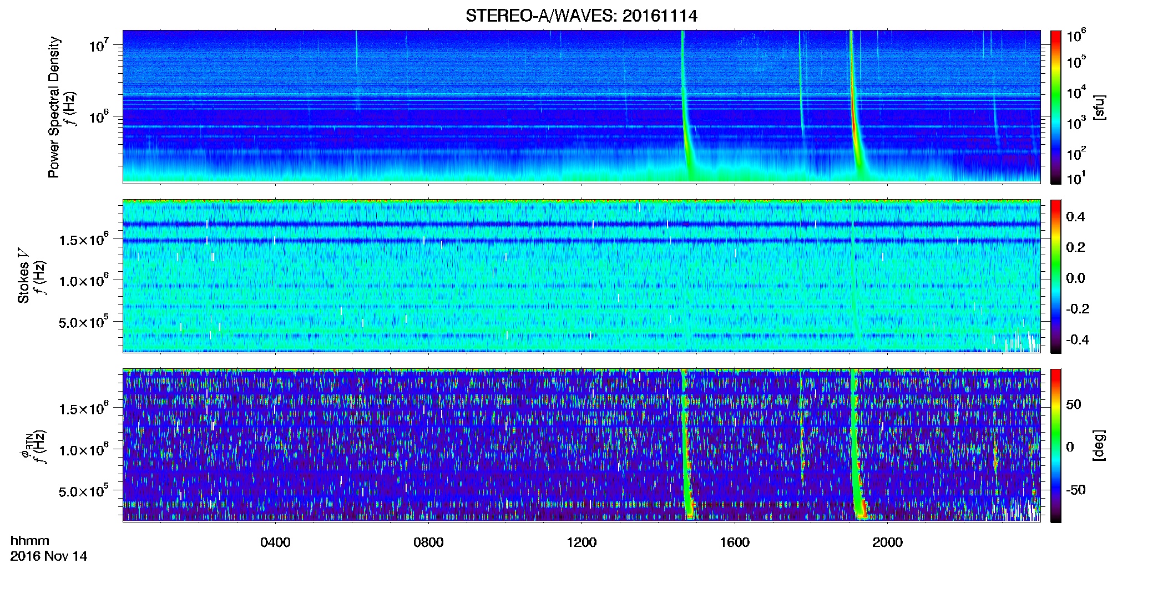Image resolution: width=1163 pixels, height=599 pixels.
Task: Click the 10^2 label on sfu color bar
Action: [x=1076, y=154]
